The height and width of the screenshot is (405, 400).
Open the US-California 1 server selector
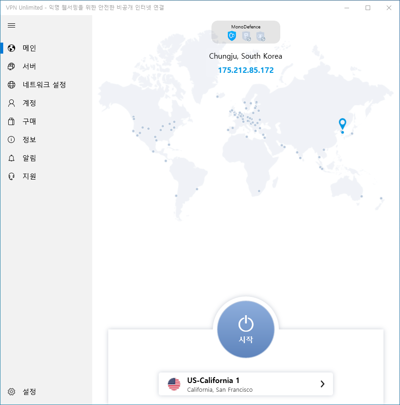[245, 384]
